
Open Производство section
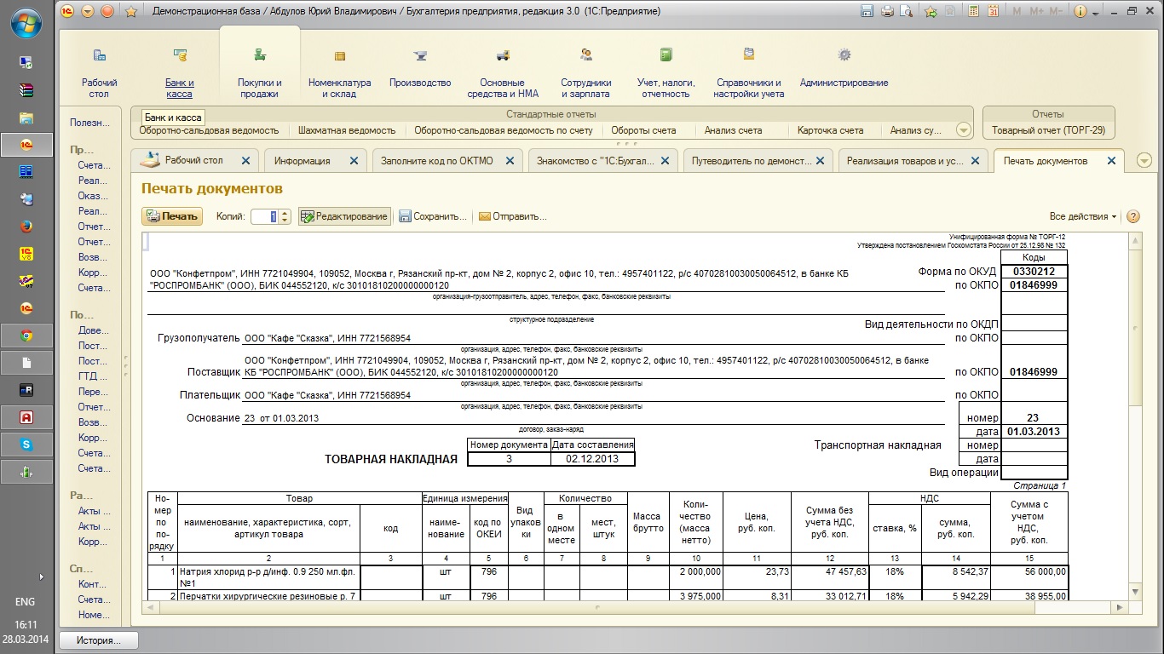pyautogui.click(x=420, y=68)
